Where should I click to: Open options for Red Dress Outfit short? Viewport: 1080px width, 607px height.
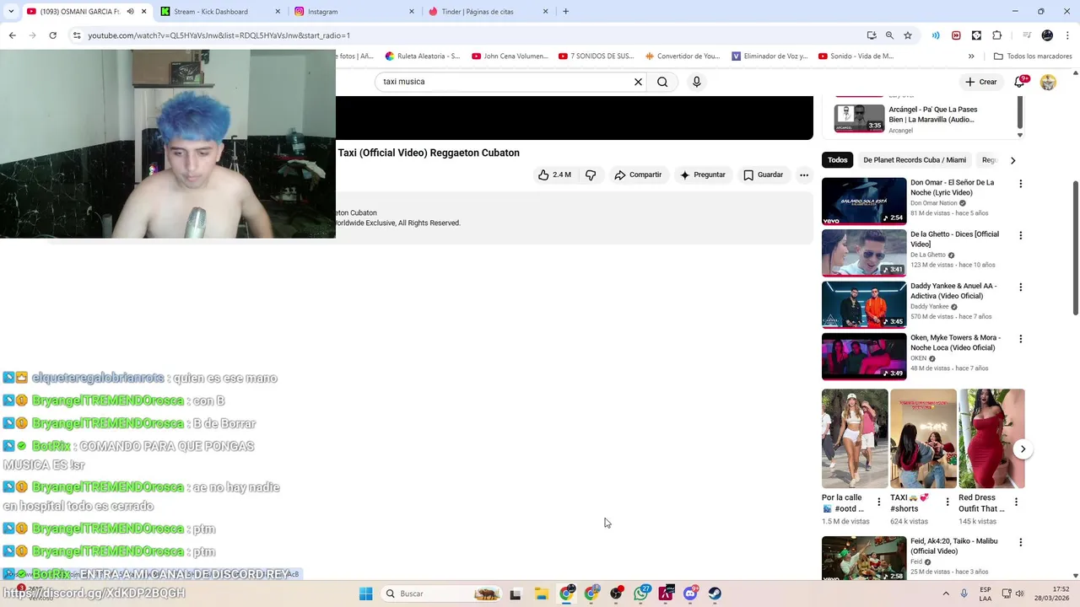[x=1016, y=502]
